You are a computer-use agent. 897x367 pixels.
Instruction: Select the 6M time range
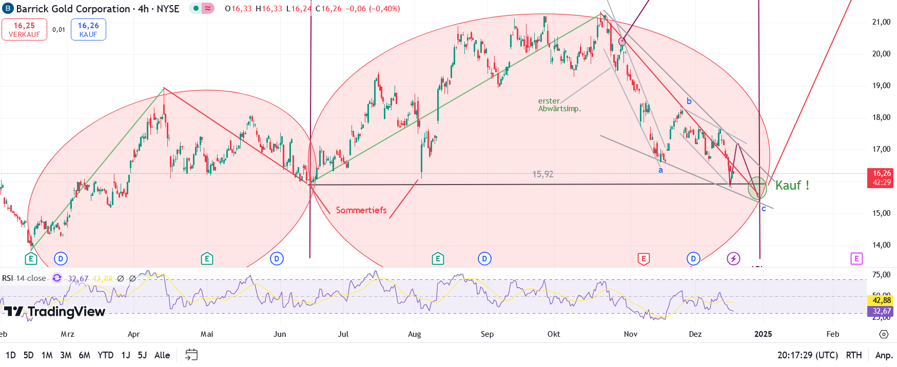(85, 355)
